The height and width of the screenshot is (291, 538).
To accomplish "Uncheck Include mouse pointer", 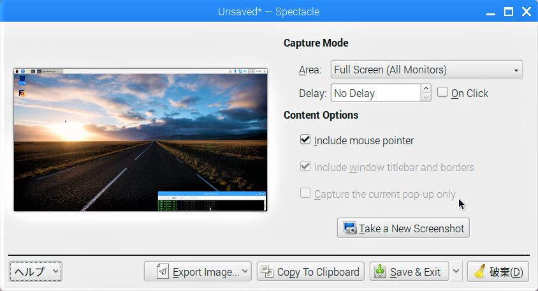I will 305,139.
